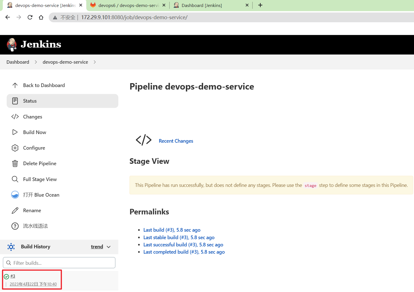Select Rename in the sidebar

pos(62,211)
